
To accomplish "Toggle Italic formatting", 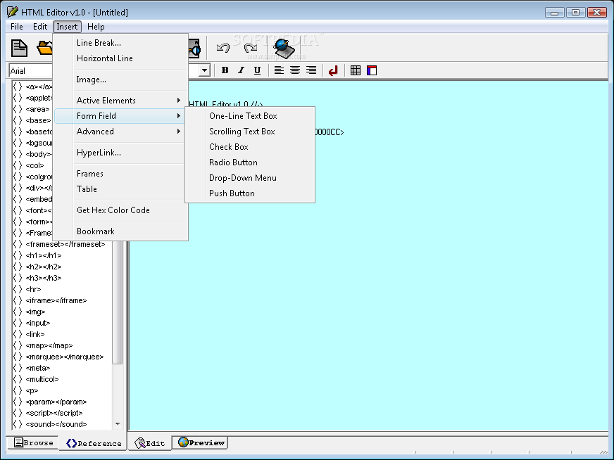I will tap(242, 70).
